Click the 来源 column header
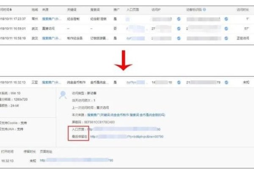Screen dimensions: 254x169 coord(45,10)
